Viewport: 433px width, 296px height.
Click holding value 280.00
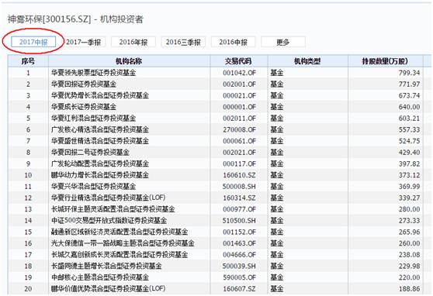(409, 209)
